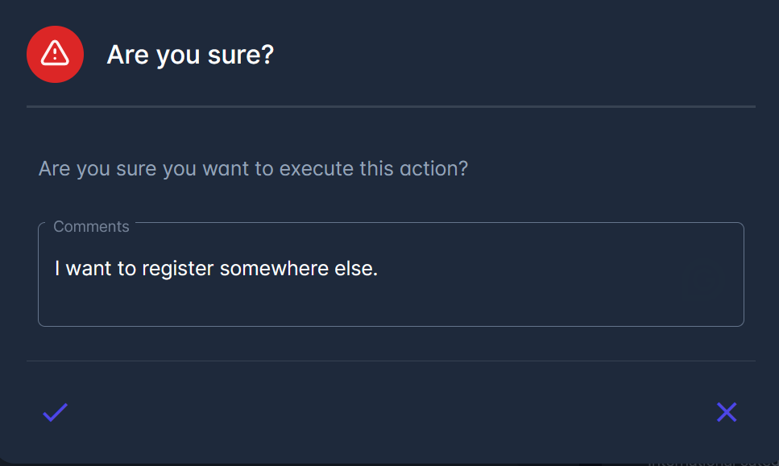The image size is (779, 466).
Task: Click the exclamation mark inside the warning badge
Action: coord(55,54)
